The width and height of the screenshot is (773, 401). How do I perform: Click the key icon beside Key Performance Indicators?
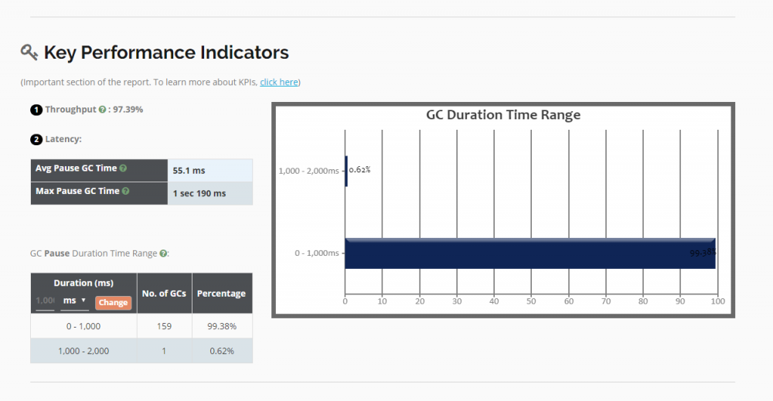point(29,53)
